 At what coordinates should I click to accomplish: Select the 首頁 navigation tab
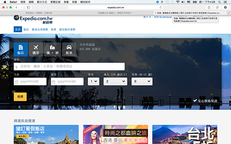(18, 30)
